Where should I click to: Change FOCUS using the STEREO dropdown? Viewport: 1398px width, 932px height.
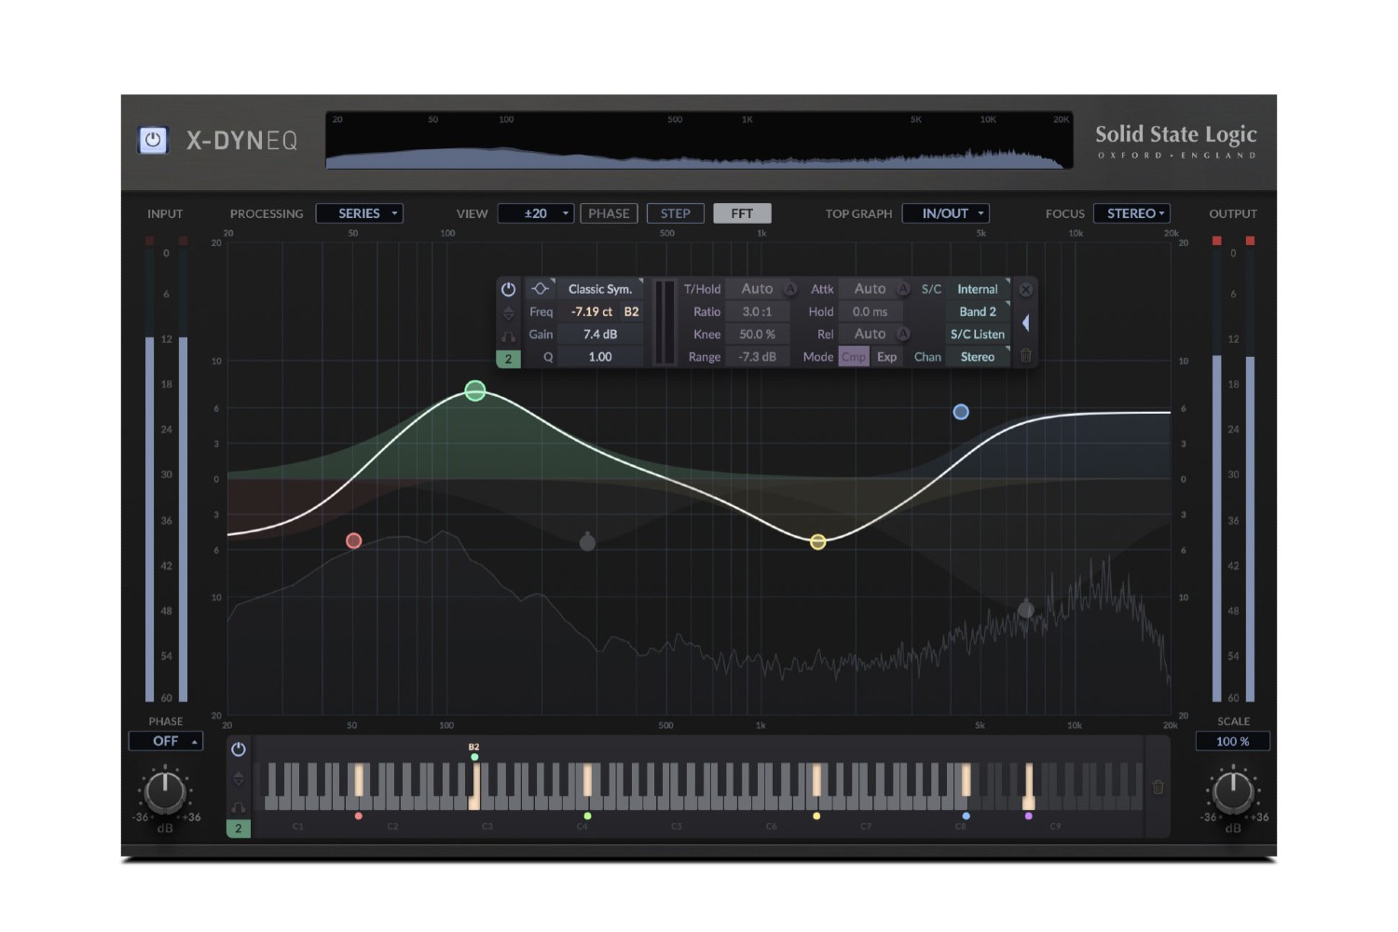(1131, 212)
